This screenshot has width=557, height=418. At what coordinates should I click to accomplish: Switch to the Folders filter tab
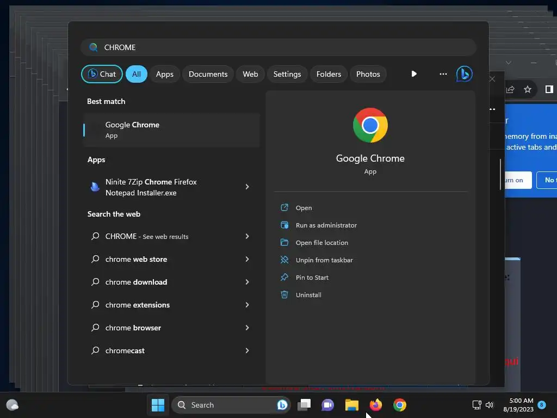coord(329,74)
